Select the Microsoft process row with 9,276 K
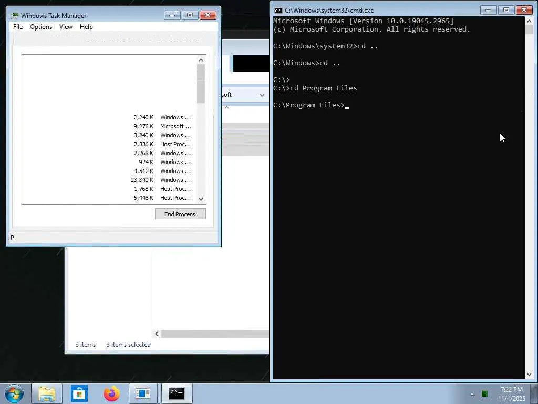Viewport: 538px width, 404px height. 110,126
